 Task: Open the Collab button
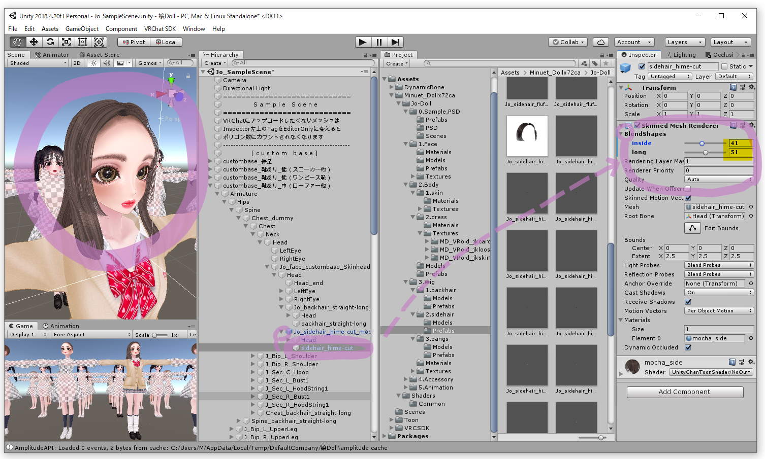[x=568, y=42]
